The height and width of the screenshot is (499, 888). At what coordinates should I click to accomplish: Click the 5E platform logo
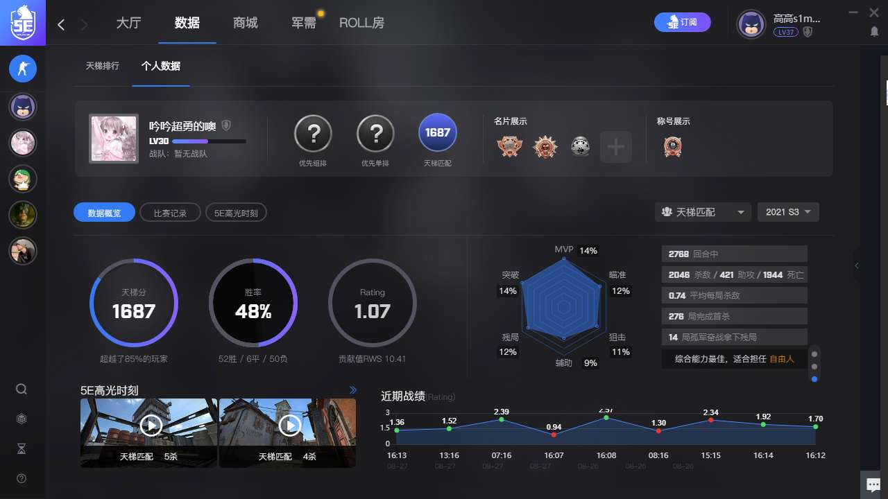pyautogui.click(x=22, y=23)
